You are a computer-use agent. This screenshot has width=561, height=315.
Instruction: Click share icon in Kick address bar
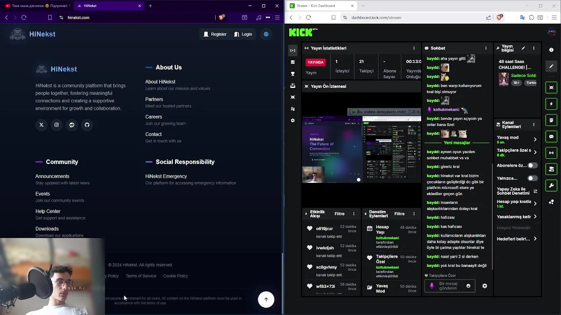pyautogui.click(x=488, y=17)
